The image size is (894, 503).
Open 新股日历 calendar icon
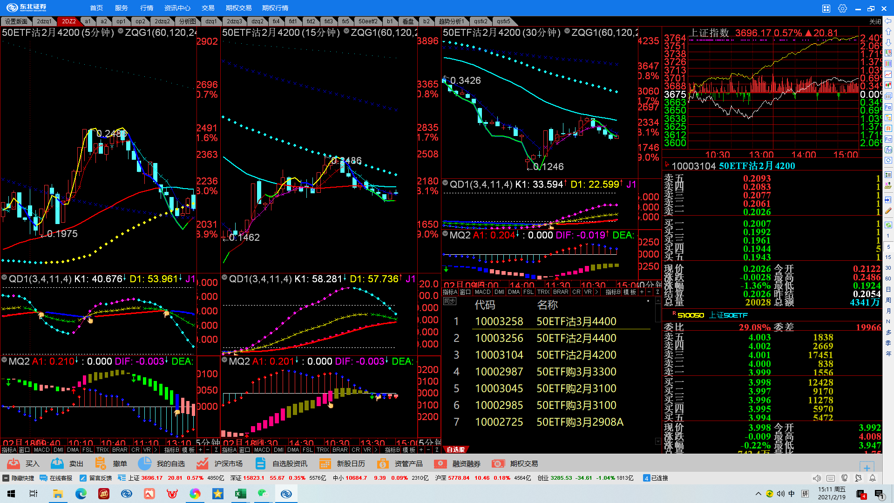tap(325, 463)
